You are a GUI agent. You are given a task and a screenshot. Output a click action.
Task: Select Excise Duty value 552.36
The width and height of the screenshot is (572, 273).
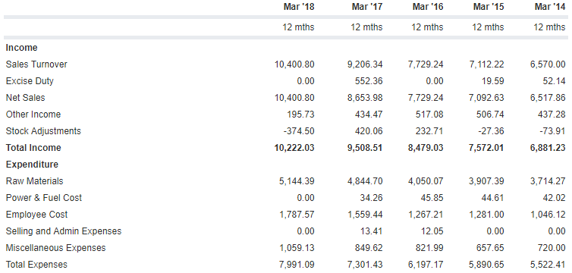[x=369, y=81]
